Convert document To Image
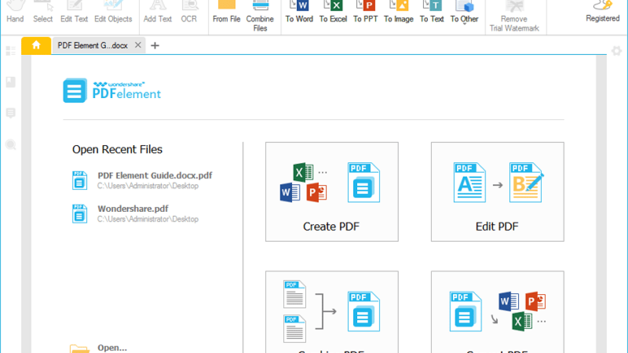This screenshot has width=628, height=353. tap(398, 12)
